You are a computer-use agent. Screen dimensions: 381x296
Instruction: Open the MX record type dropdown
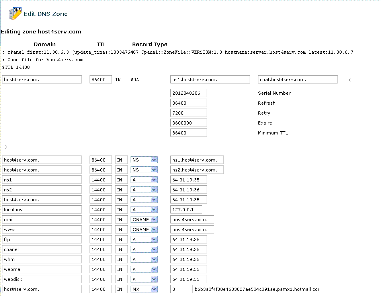click(x=144, y=289)
